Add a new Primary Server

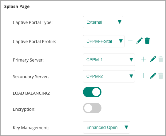click(x=144, y=59)
